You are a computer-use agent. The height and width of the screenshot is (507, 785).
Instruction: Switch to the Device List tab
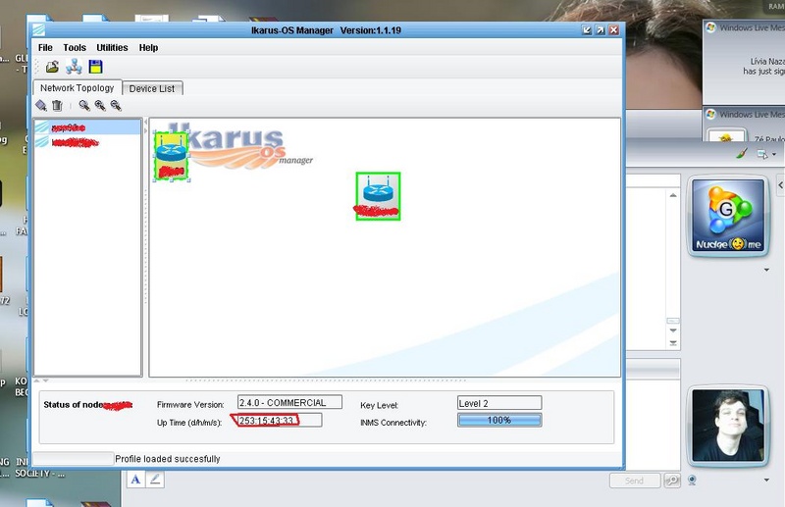[152, 88]
